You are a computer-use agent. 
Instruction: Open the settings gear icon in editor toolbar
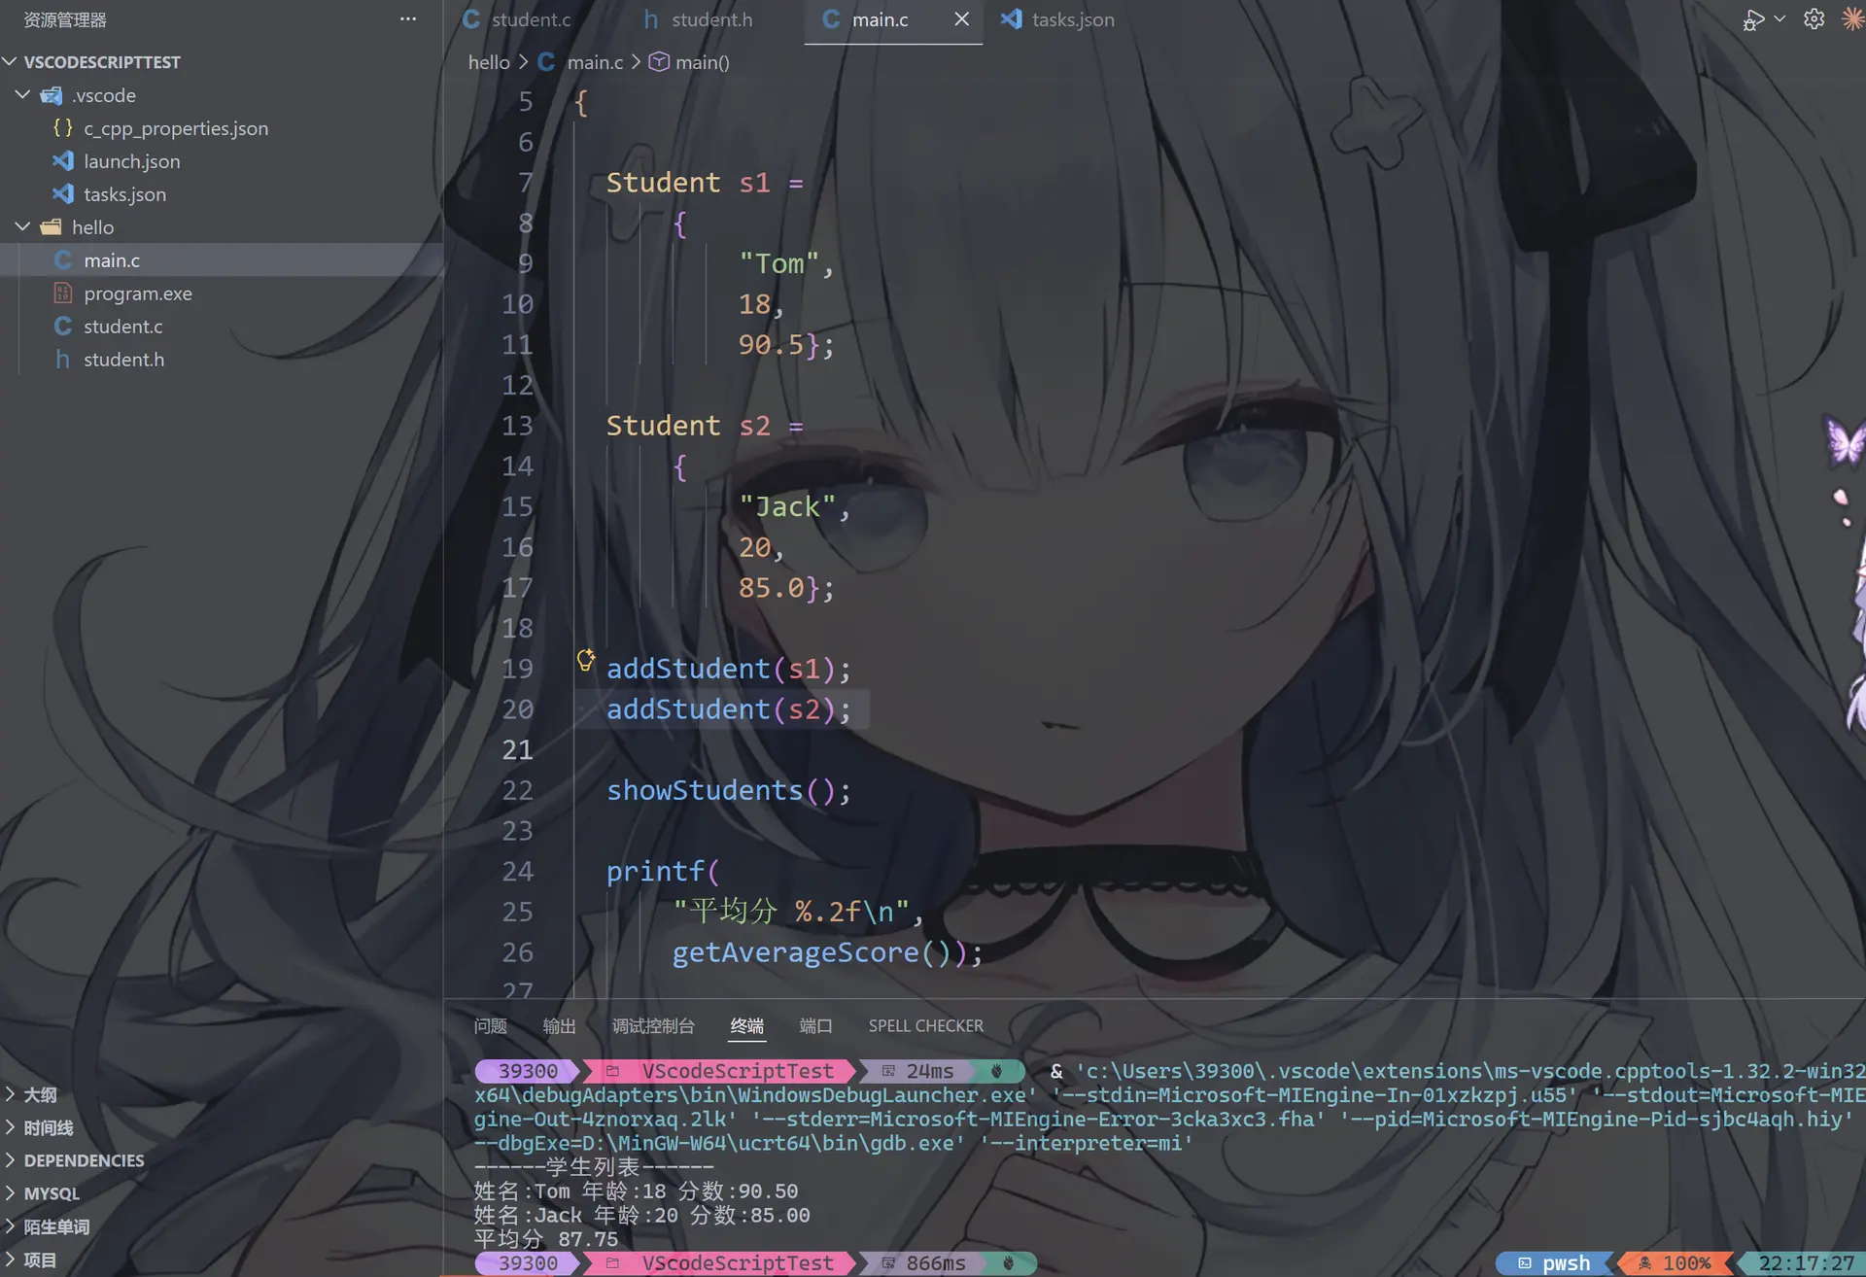pos(1814,19)
